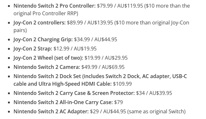Viewport: 206px width, 119px height.
Task: Select the $34.99 / AU$44.95 Charging Grip price
Action: pyautogui.click(x=95, y=39)
